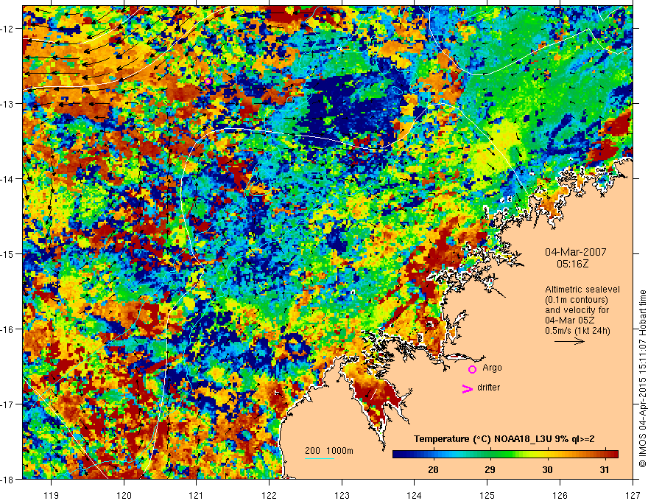Click the IMOS copyright vertical text
The width and height of the screenshot is (648, 501).
(x=642, y=379)
